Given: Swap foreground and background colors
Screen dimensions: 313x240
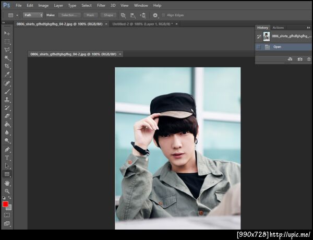Looking at the screenshot, I should point(9,198).
